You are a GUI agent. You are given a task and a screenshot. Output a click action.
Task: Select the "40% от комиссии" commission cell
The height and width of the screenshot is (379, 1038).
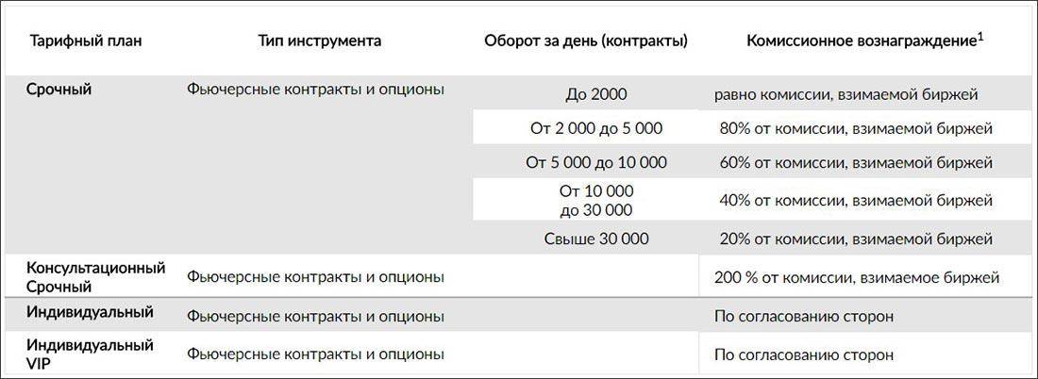coord(855,200)
